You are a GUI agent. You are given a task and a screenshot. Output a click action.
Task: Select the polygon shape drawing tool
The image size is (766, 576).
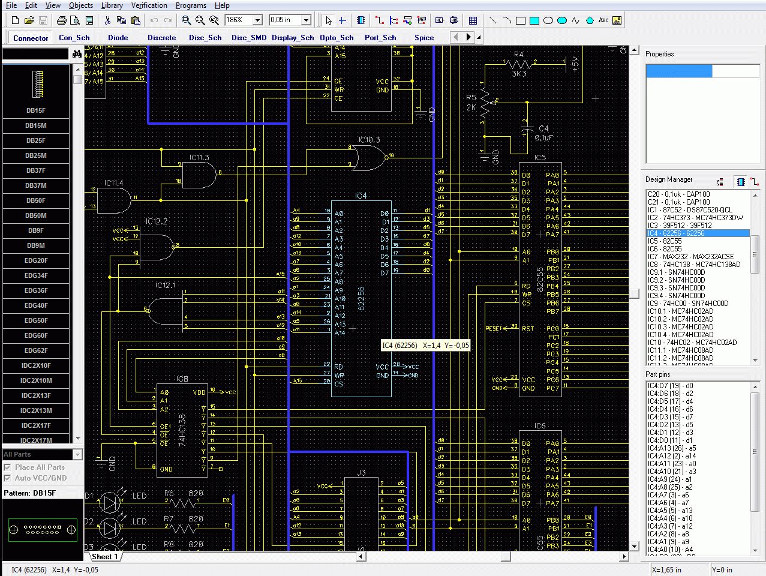coord(590,20)
